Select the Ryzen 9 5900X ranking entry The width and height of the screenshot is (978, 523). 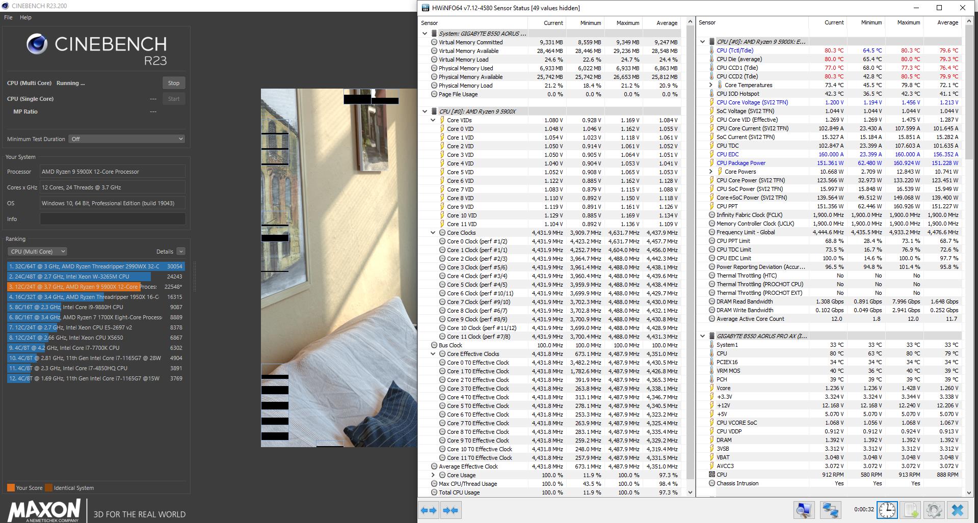pos(96,287)
